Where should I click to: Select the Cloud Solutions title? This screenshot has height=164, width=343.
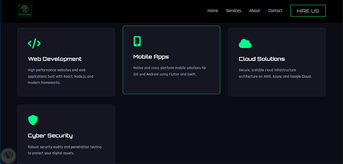262,59
